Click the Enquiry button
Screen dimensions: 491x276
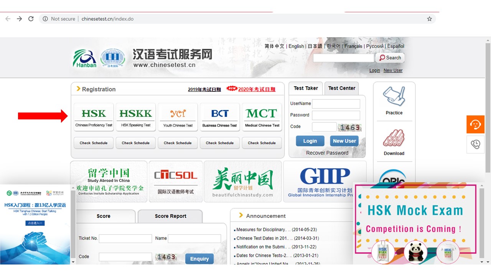(199, 259)
